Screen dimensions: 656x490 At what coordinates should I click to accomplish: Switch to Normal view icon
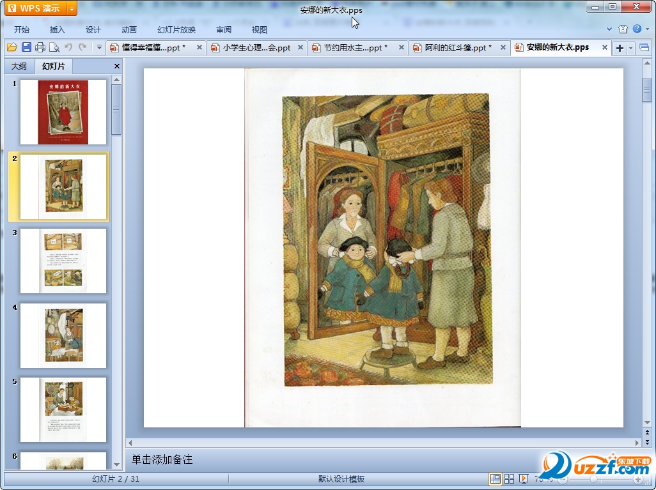[x=496, y=479]
